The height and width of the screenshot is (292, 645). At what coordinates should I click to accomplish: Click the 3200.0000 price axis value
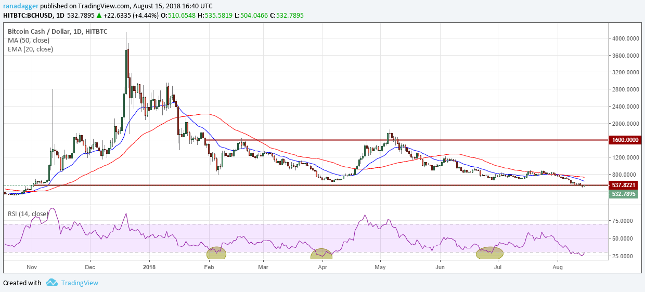[x=626, y=73]
